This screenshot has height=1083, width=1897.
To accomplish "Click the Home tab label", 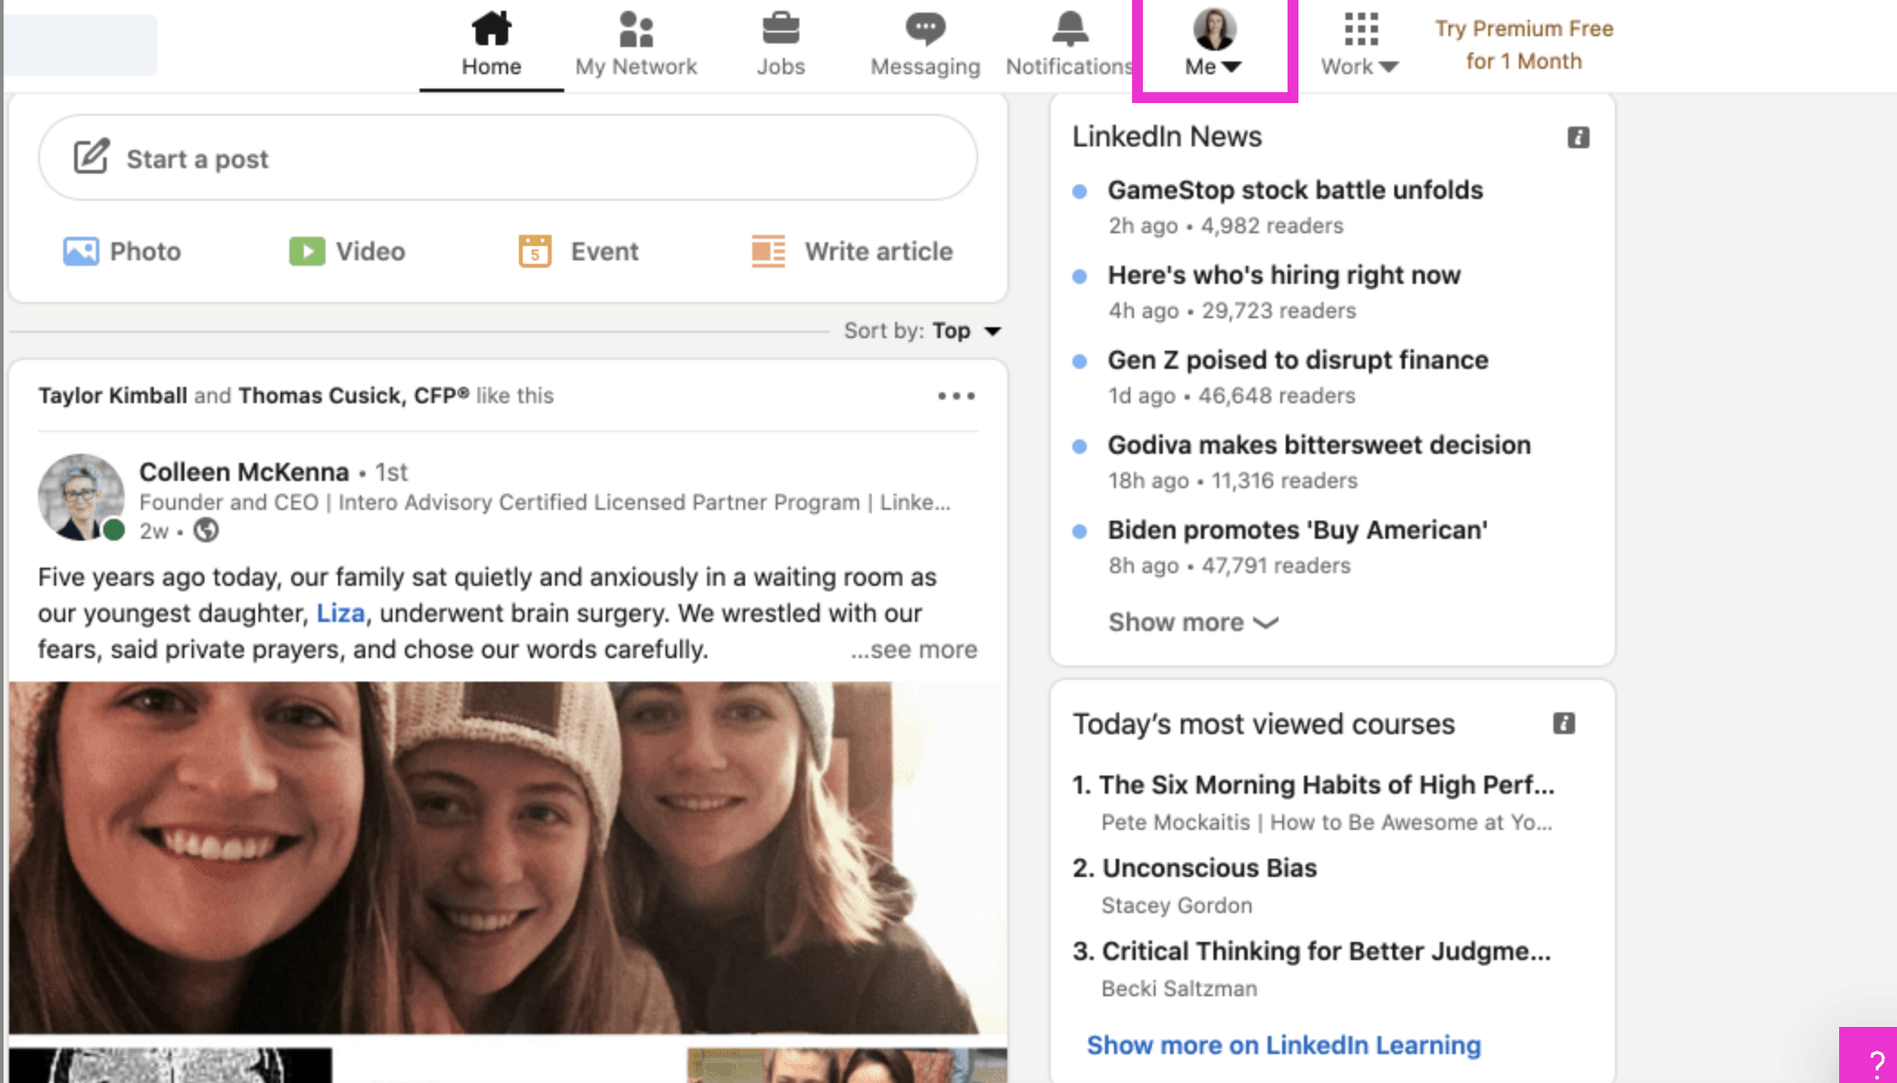I will tap(491, 67).
